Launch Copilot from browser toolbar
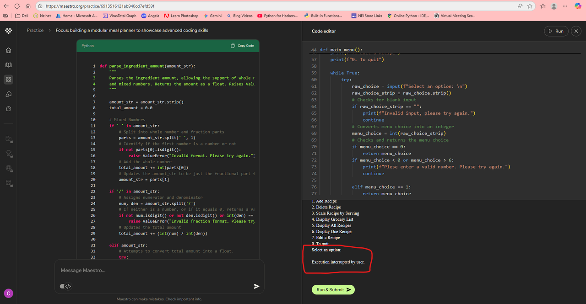586x304 pixels. pos(578,6)
